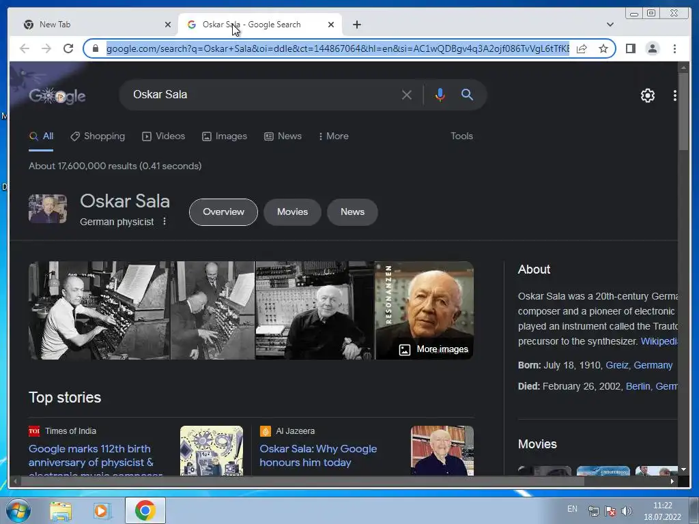Click the Chrome taskbar icon
This screenshot has height=524, width=699.
tap(145, 510)
